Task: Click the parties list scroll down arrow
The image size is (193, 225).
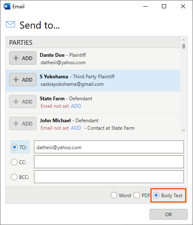Action: [183, 131]
